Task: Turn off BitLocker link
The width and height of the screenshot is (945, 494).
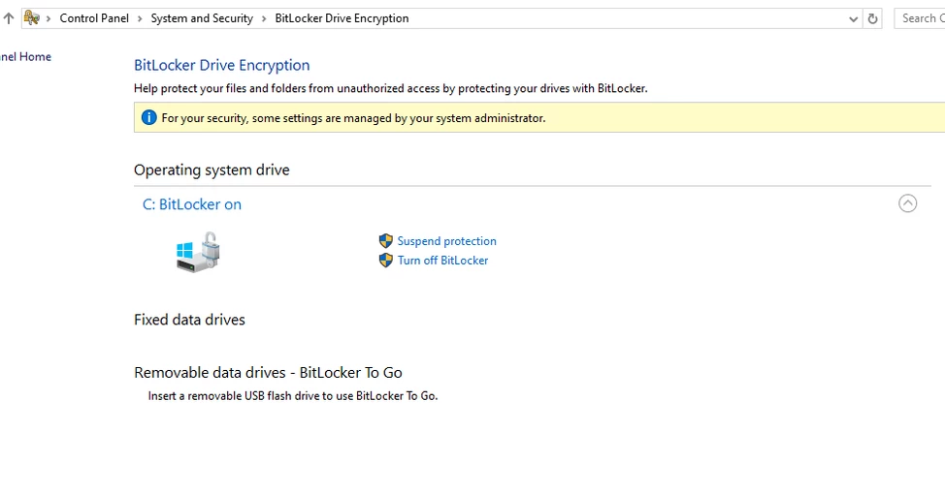Action: point(442,261)
